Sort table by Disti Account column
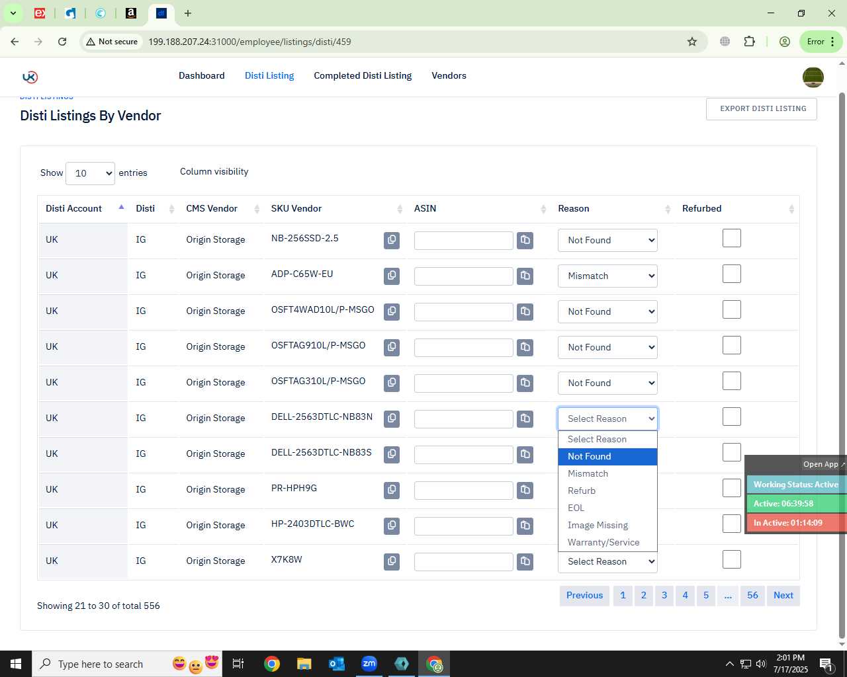The image size is (847, 677). 83,208
